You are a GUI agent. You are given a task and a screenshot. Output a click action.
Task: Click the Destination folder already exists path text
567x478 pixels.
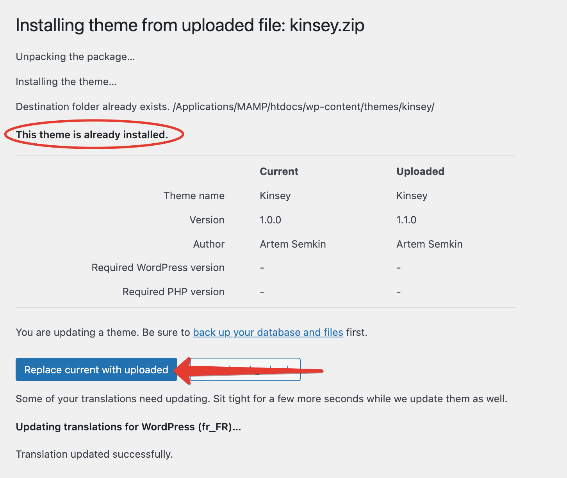pos(225,107)
